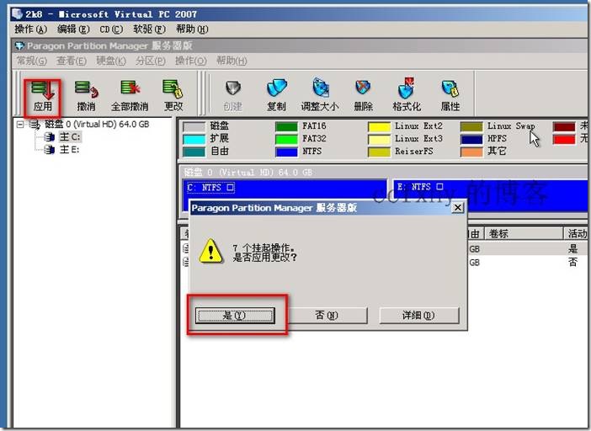Click the 是(Y) button to apply changes

pos(235,316)
